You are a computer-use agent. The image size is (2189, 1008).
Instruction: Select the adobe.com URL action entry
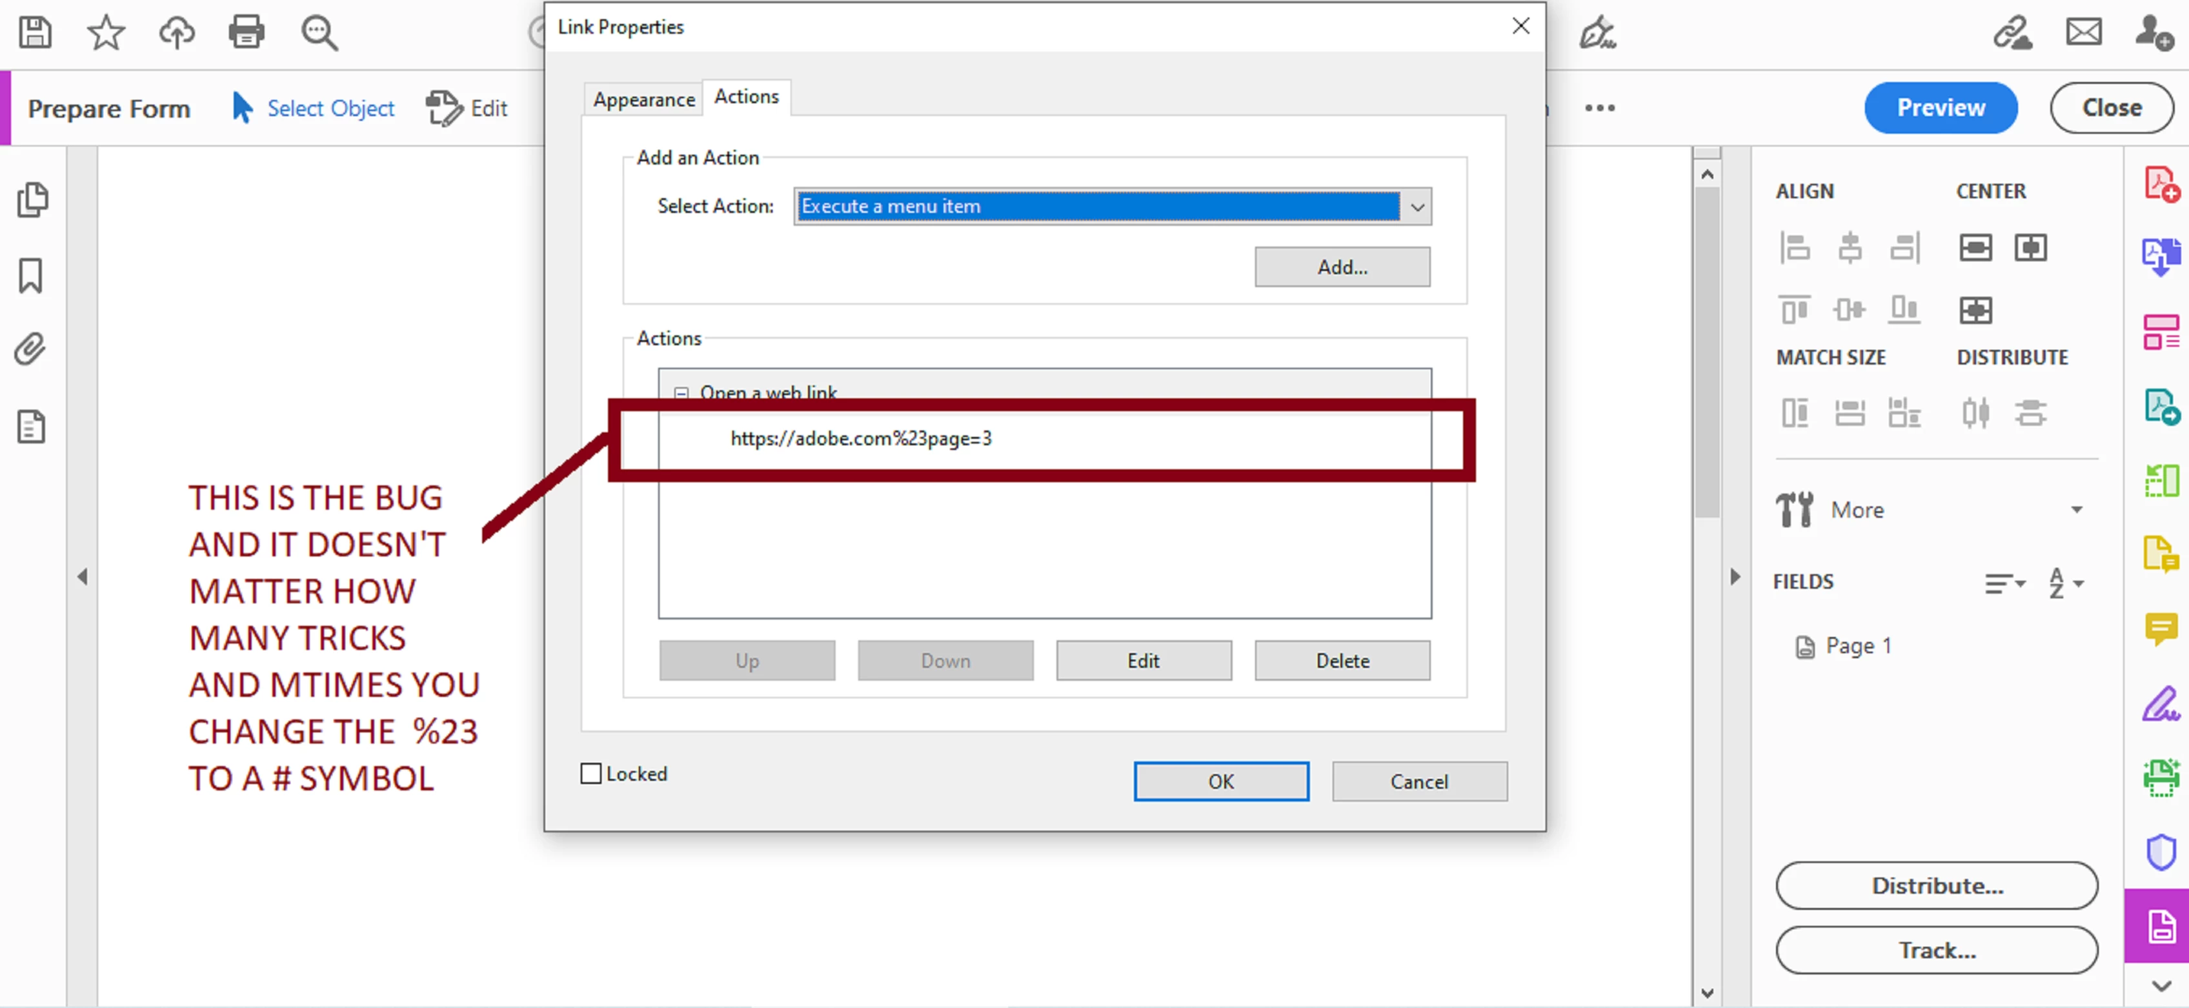pyautogui.click(x=860, y=439)
